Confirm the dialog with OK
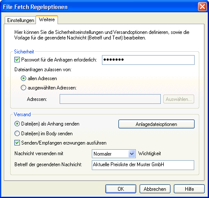This screenshot has height=198, width=209. point(121,189)
